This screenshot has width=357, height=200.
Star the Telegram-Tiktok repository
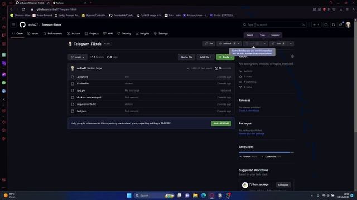tap(278, 43)
